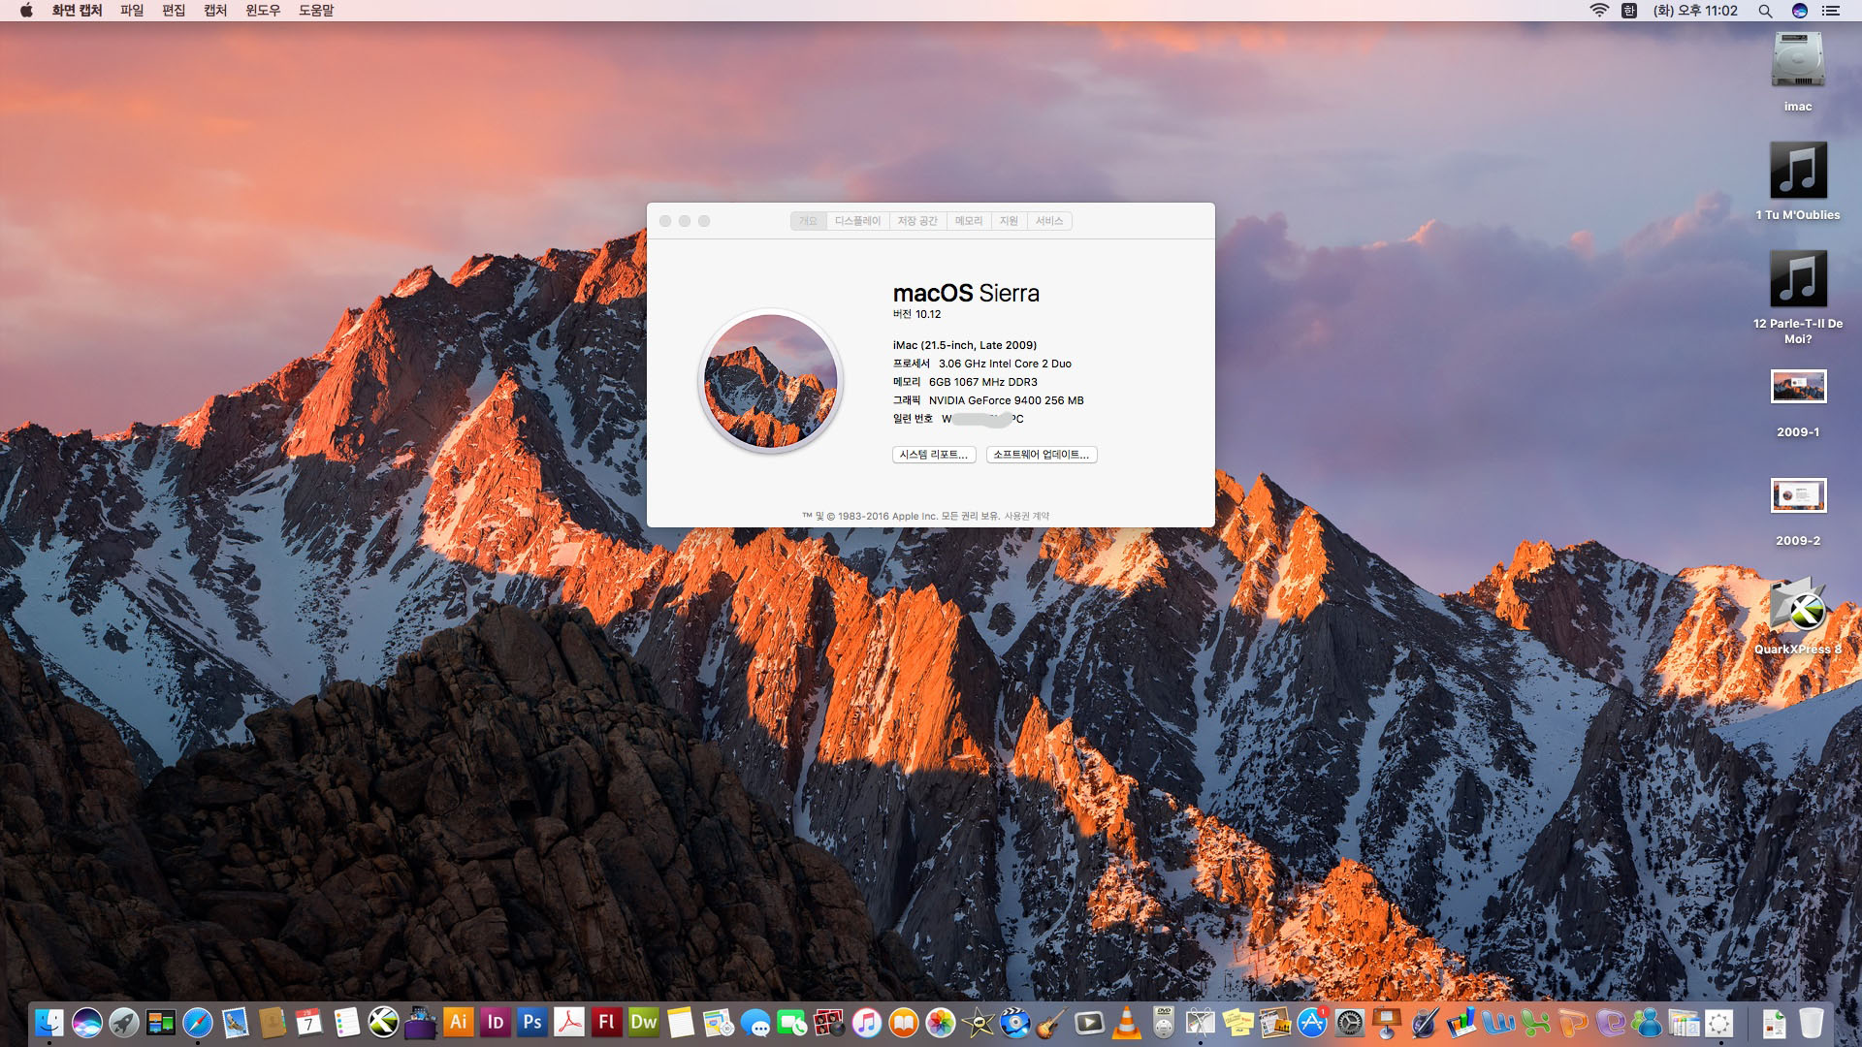Viewport: 1862px width, 1047px height.
Task: Open App Store from the dock
Action: coord(1311,1022)
